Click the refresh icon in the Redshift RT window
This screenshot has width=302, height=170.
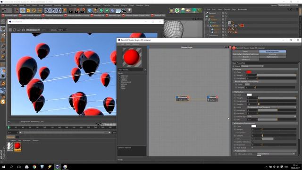[15, 30]
